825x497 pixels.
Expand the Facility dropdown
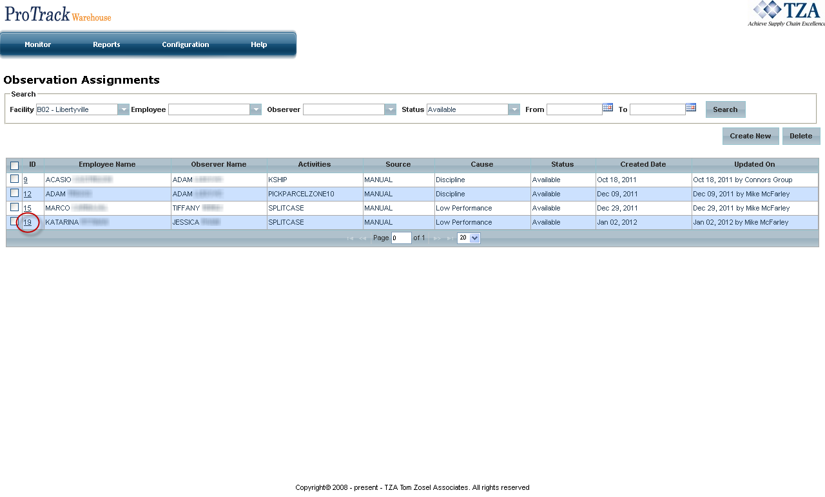coord(123,109)
